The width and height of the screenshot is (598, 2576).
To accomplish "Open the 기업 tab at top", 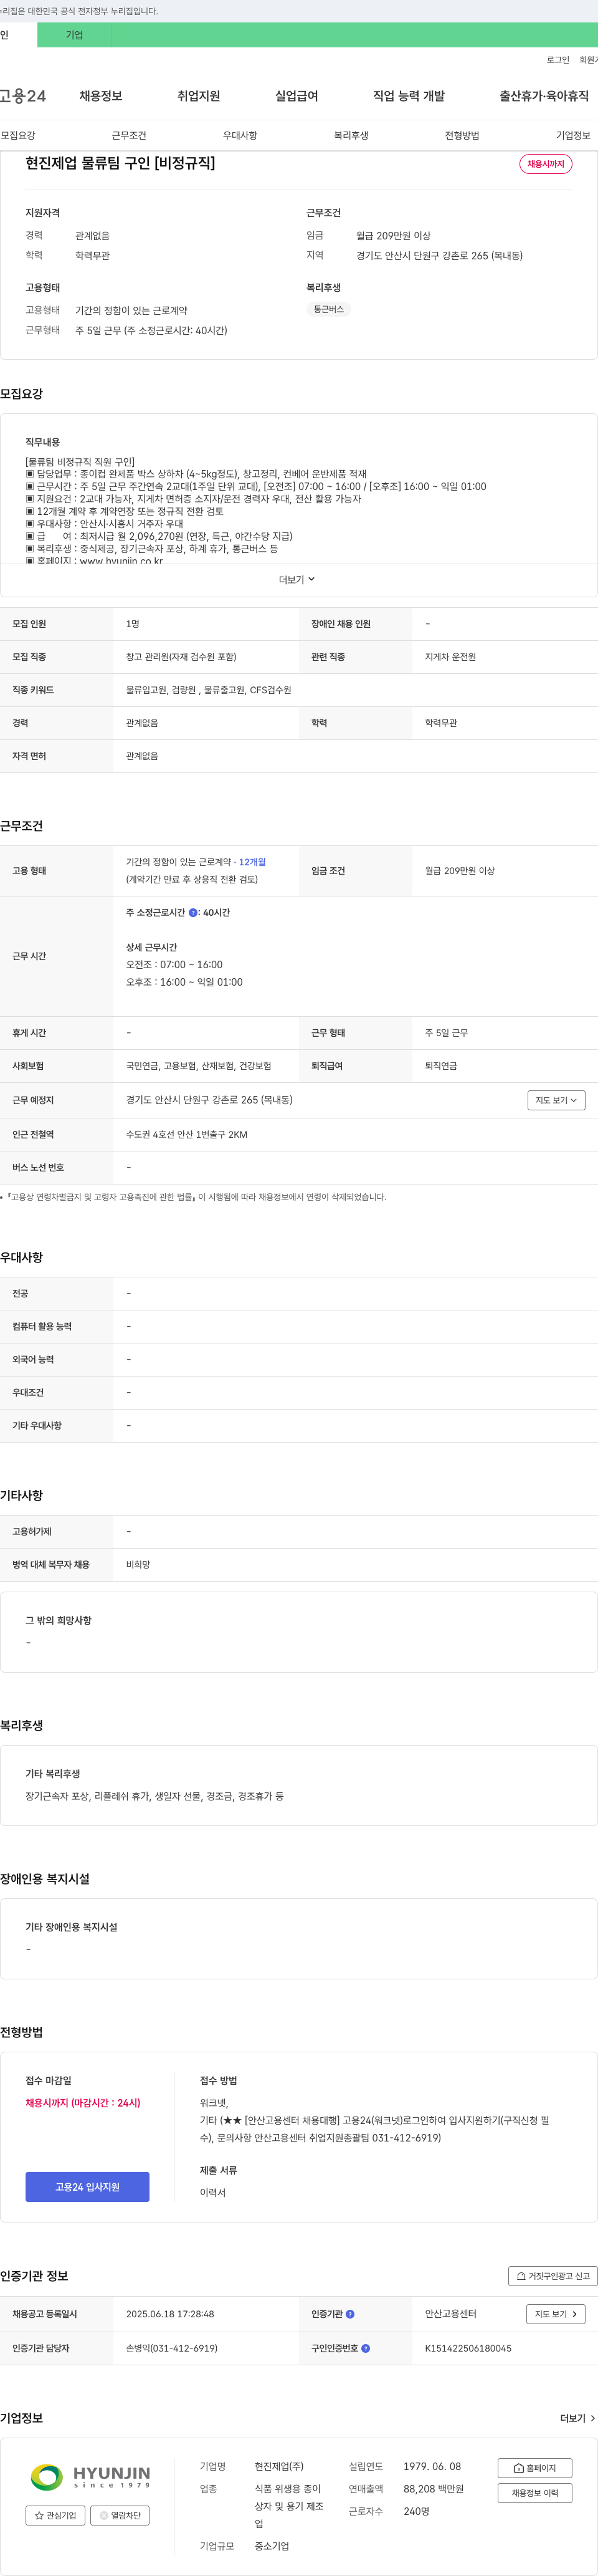I will coord(74,35).
